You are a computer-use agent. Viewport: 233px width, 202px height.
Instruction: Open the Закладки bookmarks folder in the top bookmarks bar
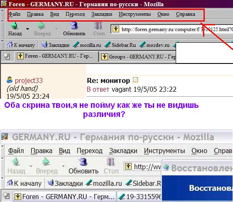pos(55,45)
